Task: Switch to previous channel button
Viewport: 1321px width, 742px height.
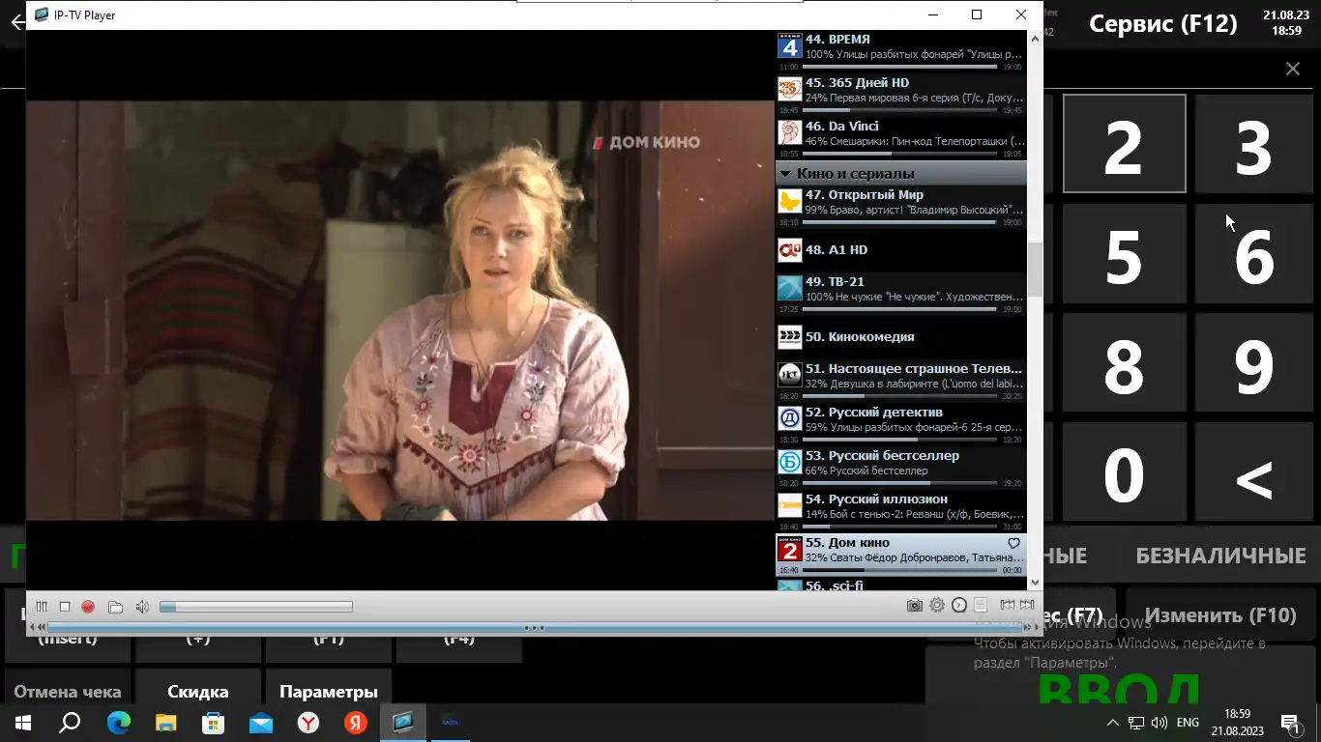Action: [1007, 605]
